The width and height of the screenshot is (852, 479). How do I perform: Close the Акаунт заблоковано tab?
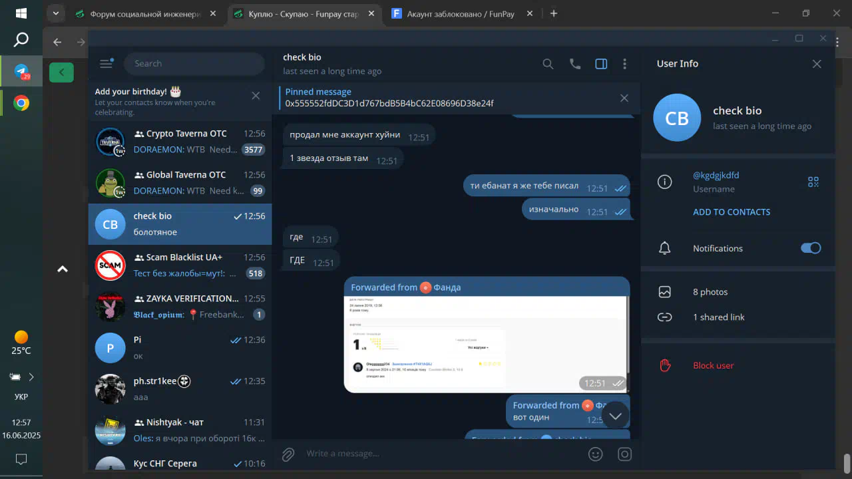(x=531, y=13)
